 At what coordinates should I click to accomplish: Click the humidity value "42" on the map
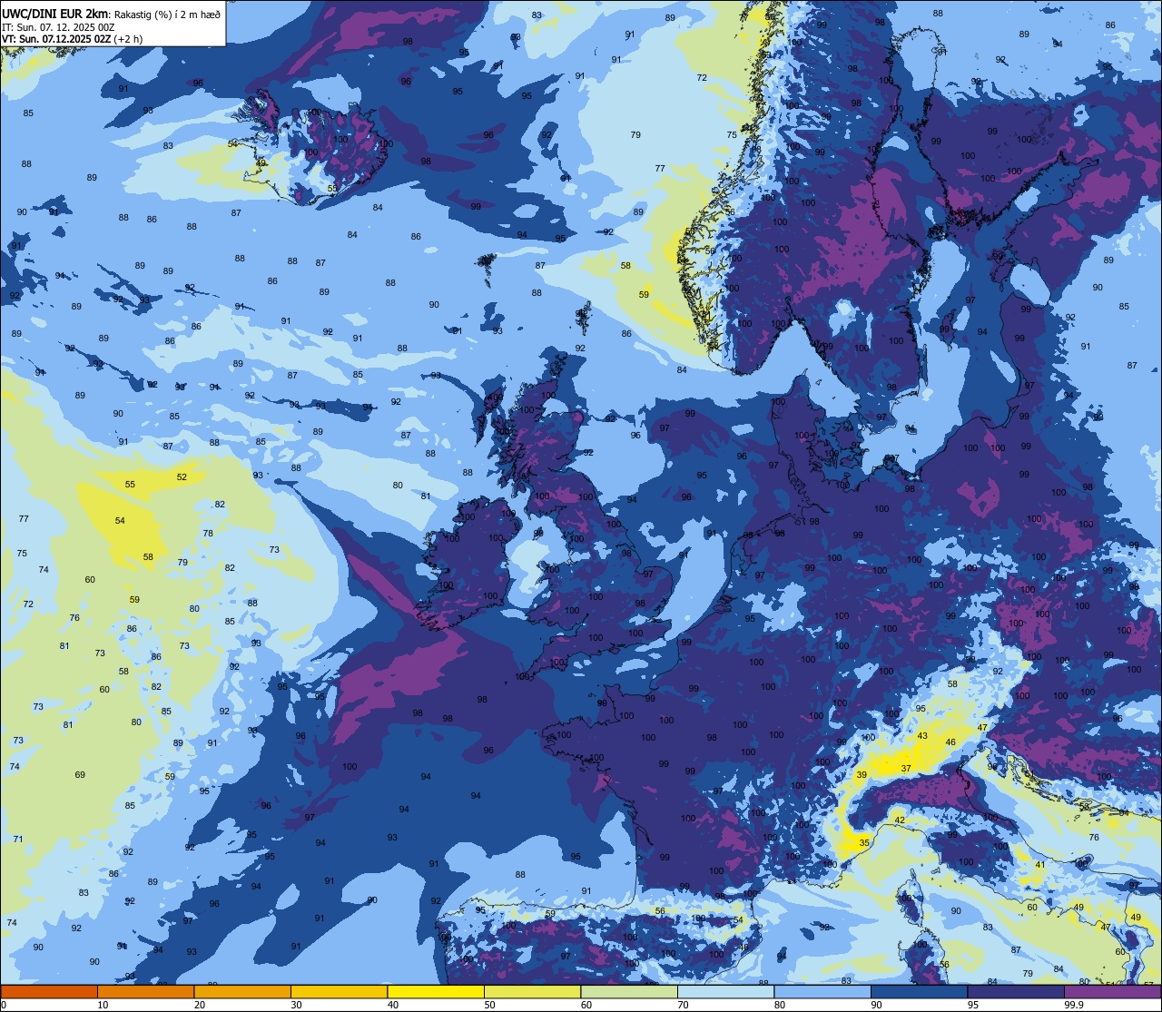pos(900,820)
